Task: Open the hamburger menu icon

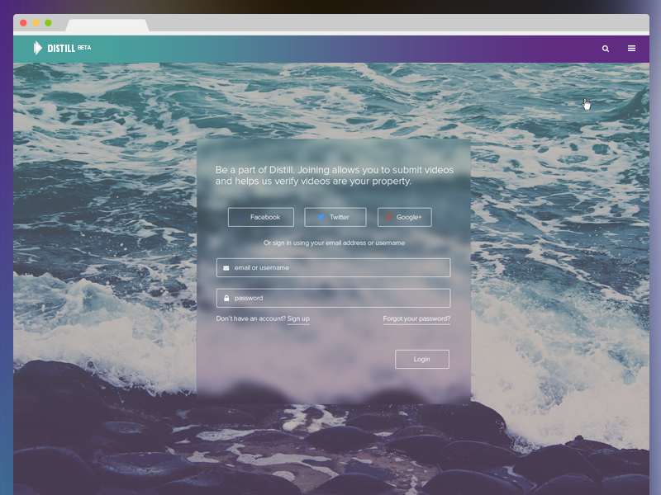Action: 631,49
